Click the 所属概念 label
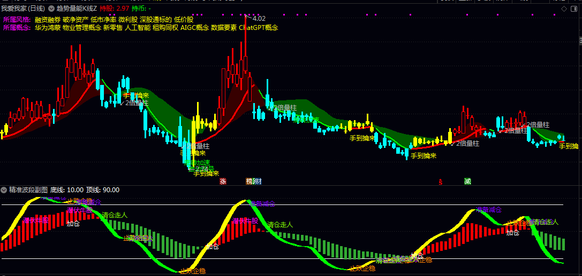The width and height of the screenshot is (582, 276). pos(17,28)
